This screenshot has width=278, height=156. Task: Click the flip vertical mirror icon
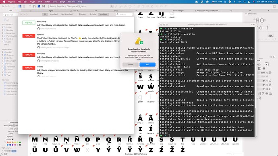[x=264, y=68]
